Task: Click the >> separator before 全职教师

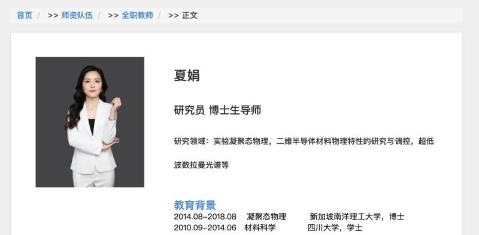Action: pos(113,16)
